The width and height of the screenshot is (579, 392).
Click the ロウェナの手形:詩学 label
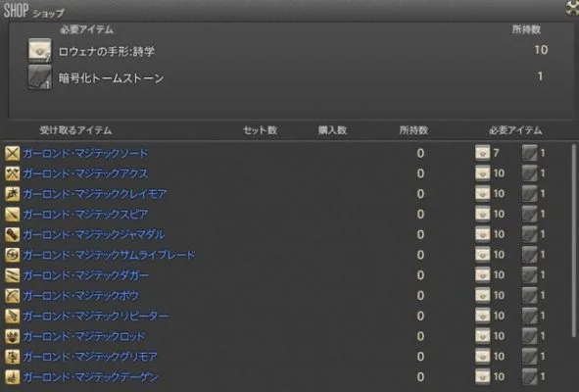point(107,51)
